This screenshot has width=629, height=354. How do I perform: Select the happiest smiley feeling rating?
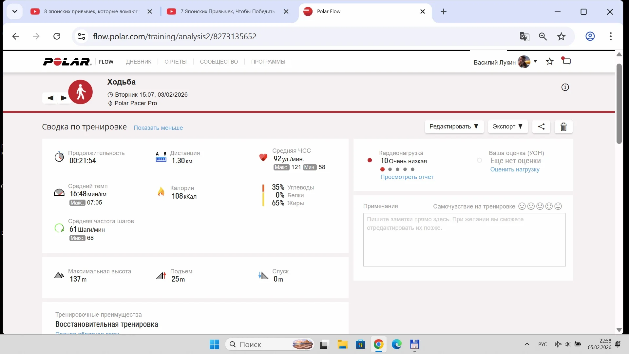click(558, 206)
